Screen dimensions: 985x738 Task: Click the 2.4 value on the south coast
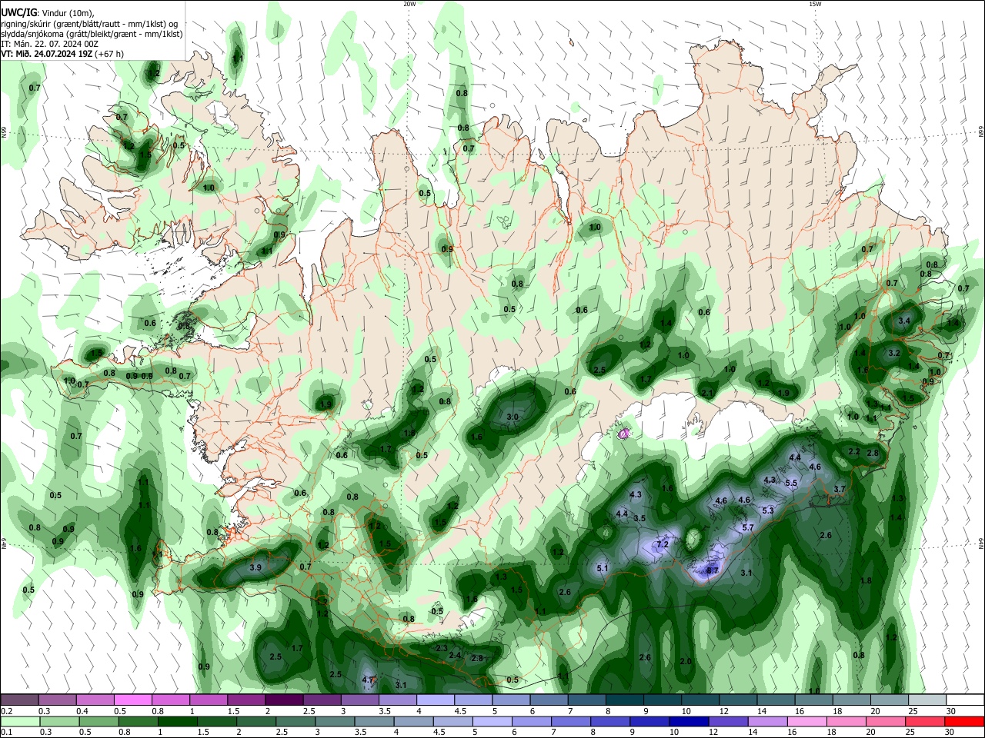[x=455, y=656]
